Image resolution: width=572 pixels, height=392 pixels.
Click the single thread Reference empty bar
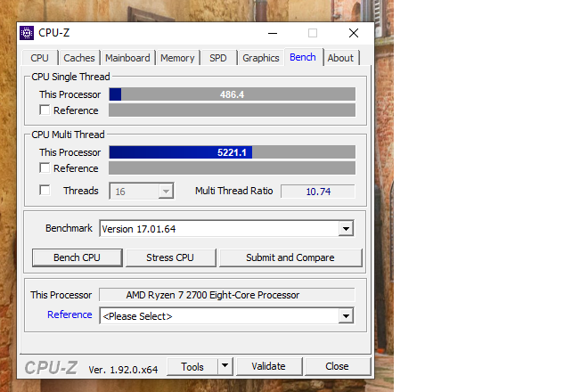[x=232, y=110]
